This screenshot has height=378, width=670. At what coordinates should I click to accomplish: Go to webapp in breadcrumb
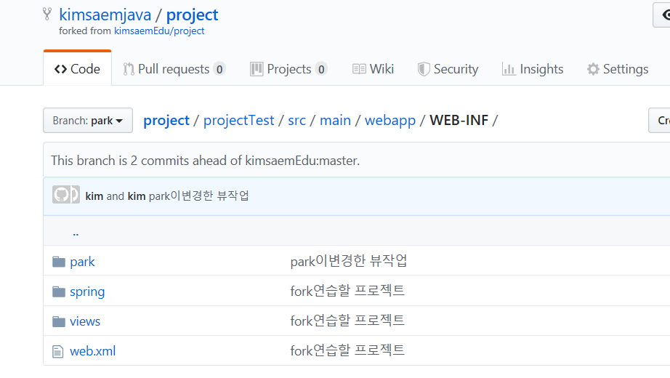(390, 121)
